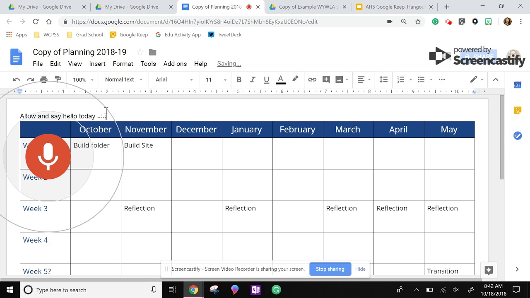Open the line spacing options

click(x=384, y=79)
